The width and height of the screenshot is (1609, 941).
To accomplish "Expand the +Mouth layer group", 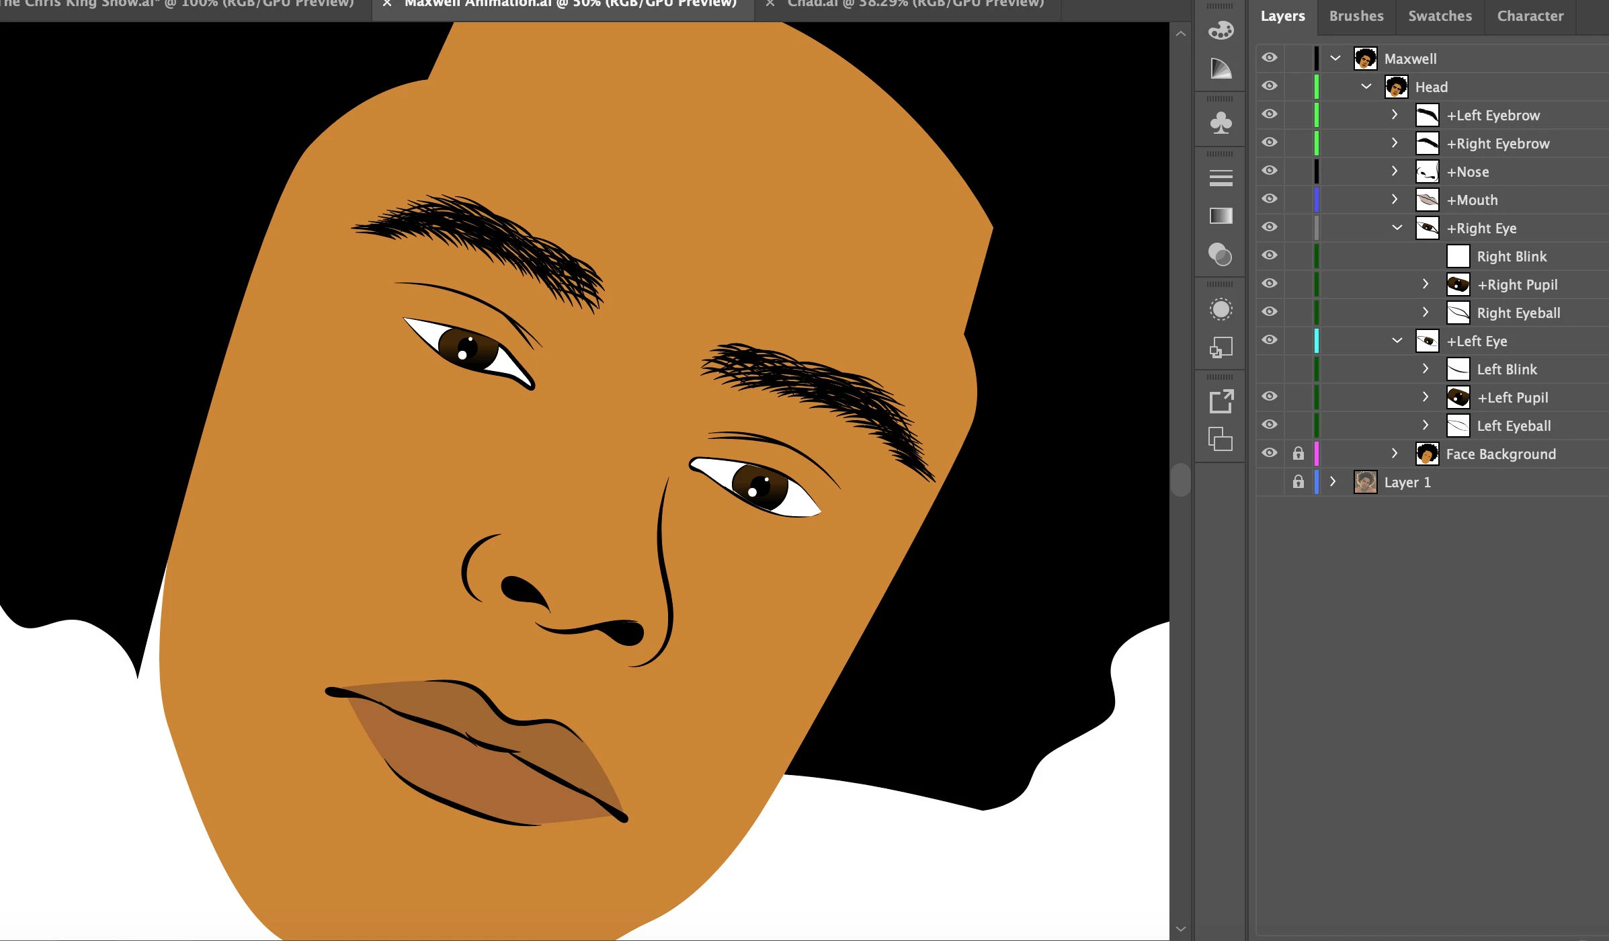I will (x=1395, y=200).
